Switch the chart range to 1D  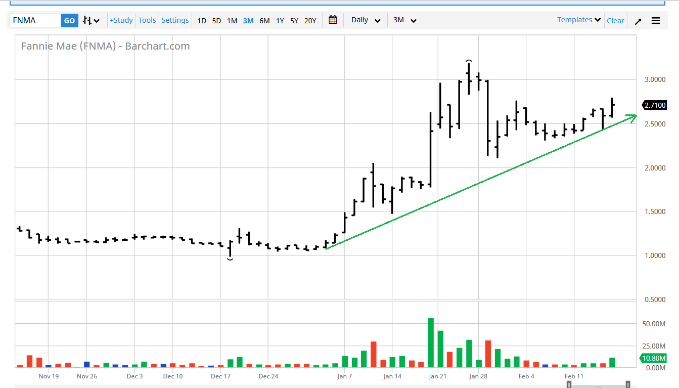(202, 21)
